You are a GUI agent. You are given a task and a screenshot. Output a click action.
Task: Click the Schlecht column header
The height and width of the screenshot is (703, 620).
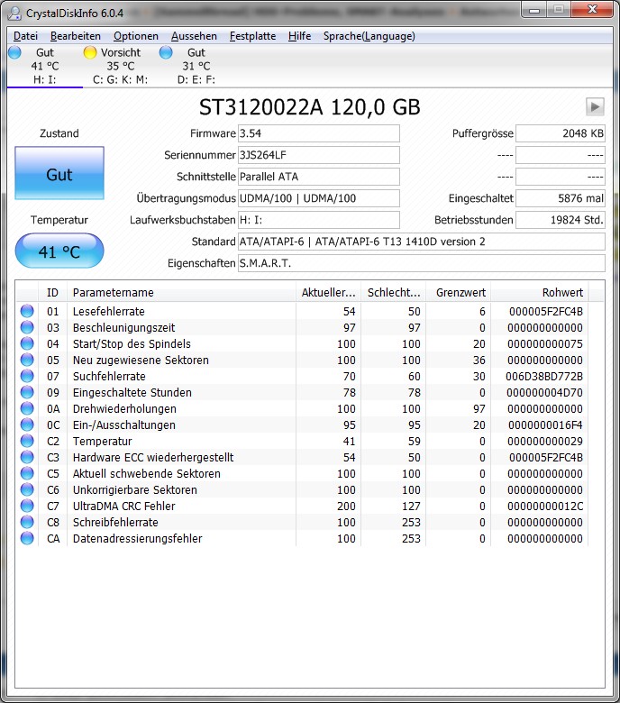pyautogui.click(x=394, y=292)
